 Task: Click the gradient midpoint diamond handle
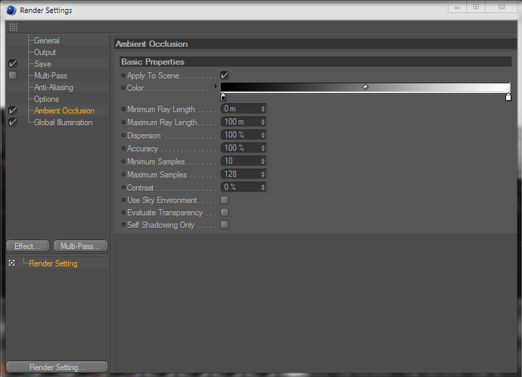[x=365, y=87]
